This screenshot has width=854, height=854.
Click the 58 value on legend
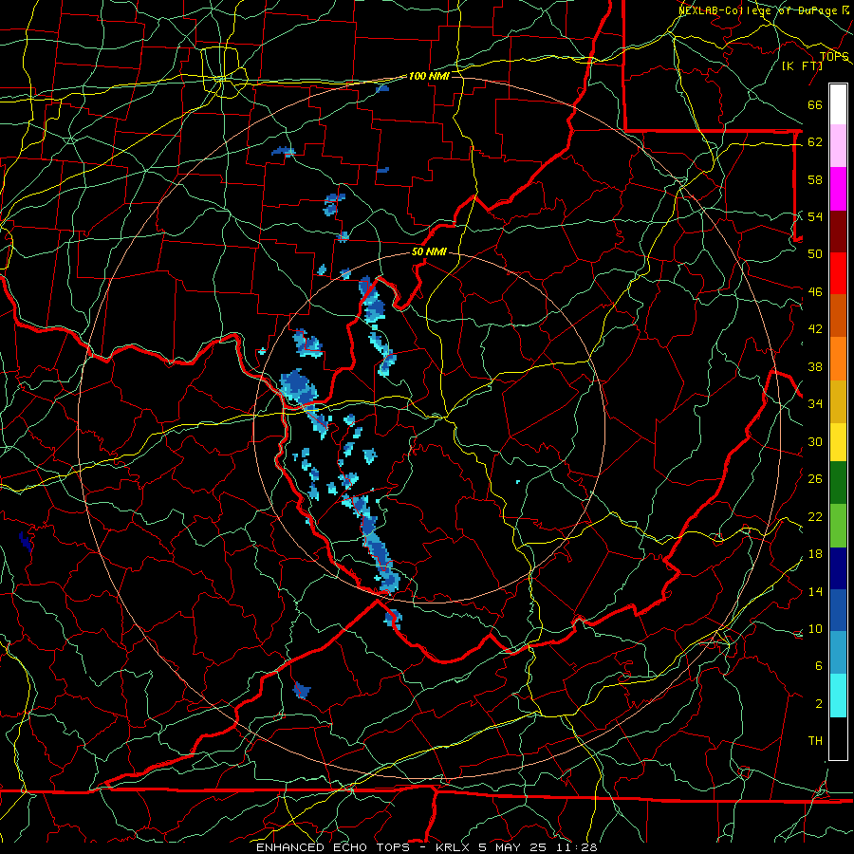tap(815, 179)
